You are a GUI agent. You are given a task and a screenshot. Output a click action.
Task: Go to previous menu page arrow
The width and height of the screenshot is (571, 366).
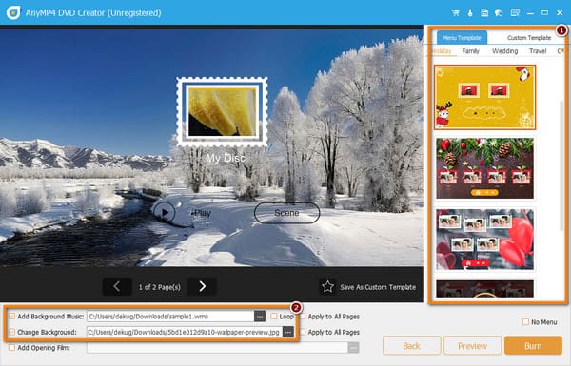coord(117,287)
